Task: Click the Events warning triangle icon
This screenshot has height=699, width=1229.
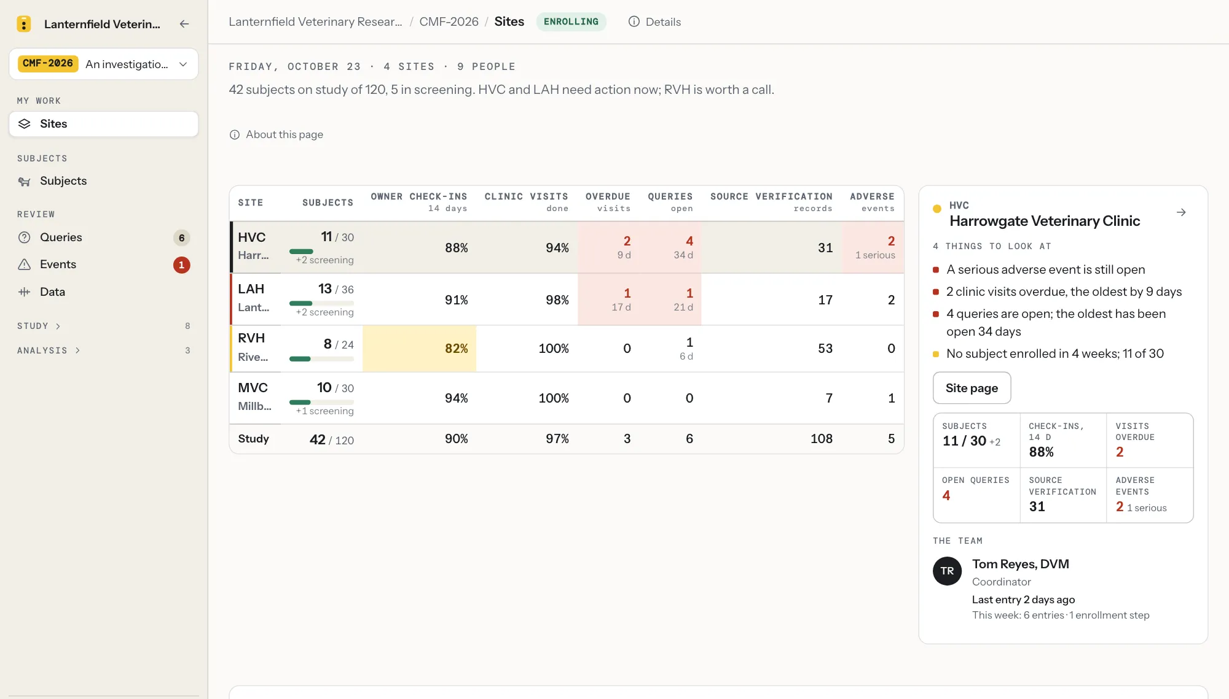Action: click(25, 265)
